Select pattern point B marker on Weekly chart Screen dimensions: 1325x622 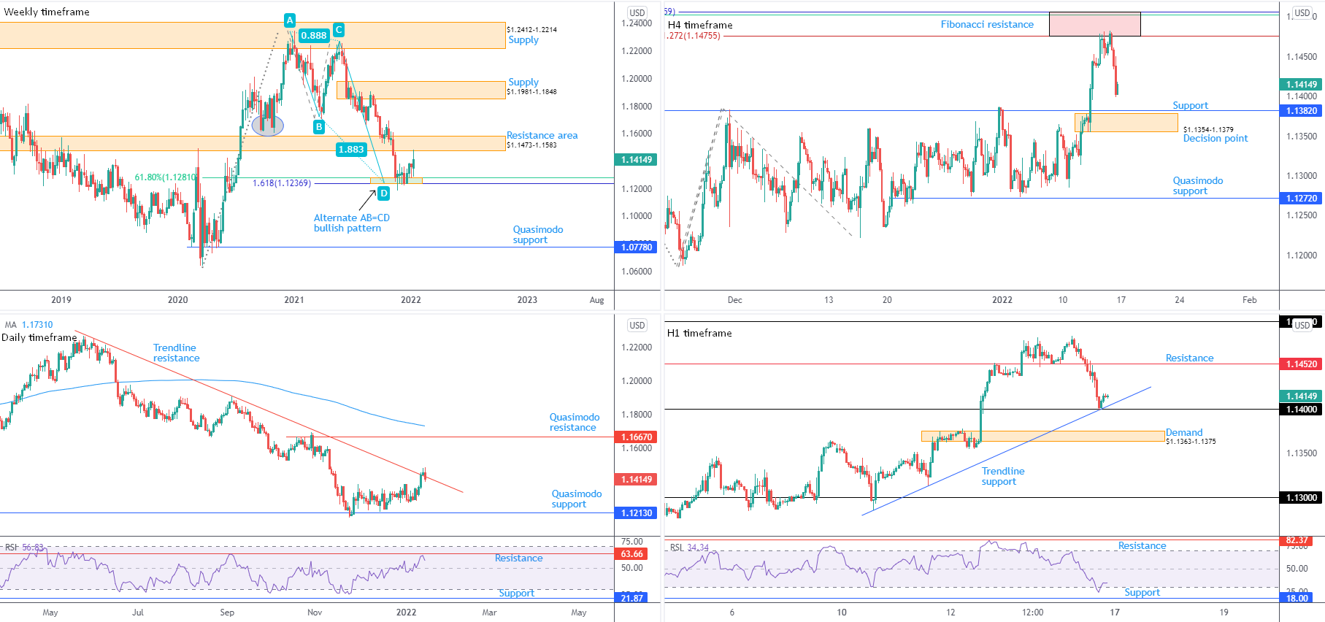click(319, 127)
